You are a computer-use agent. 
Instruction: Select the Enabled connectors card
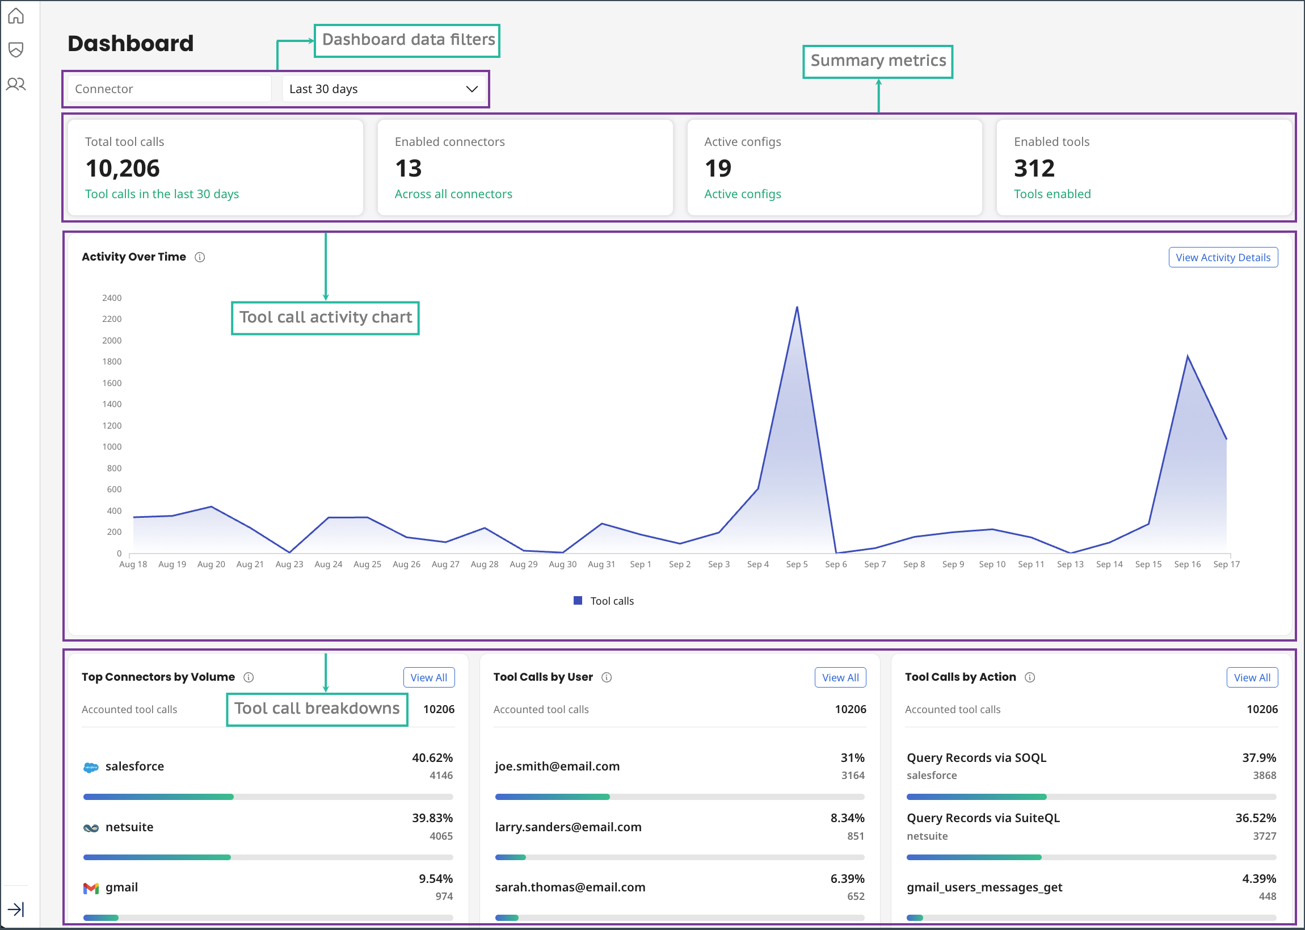(x=525, y=167)
